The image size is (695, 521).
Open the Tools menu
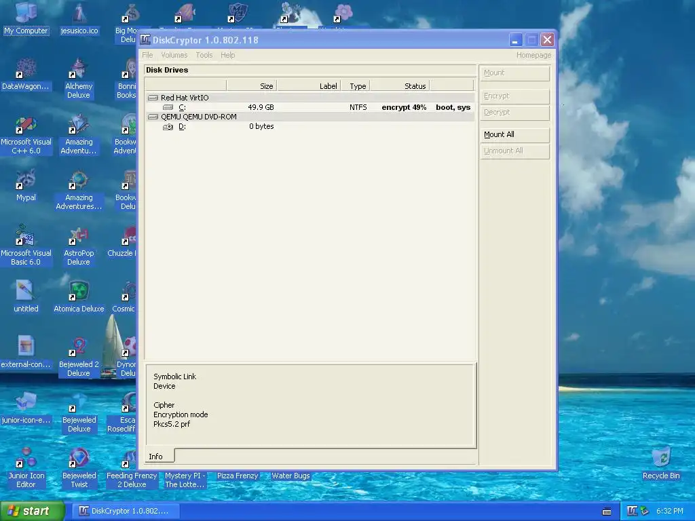pyautogui.click(x=204, y=55)
